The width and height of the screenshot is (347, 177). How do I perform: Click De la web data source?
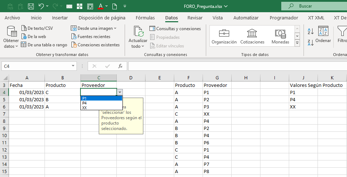(34, 36)
